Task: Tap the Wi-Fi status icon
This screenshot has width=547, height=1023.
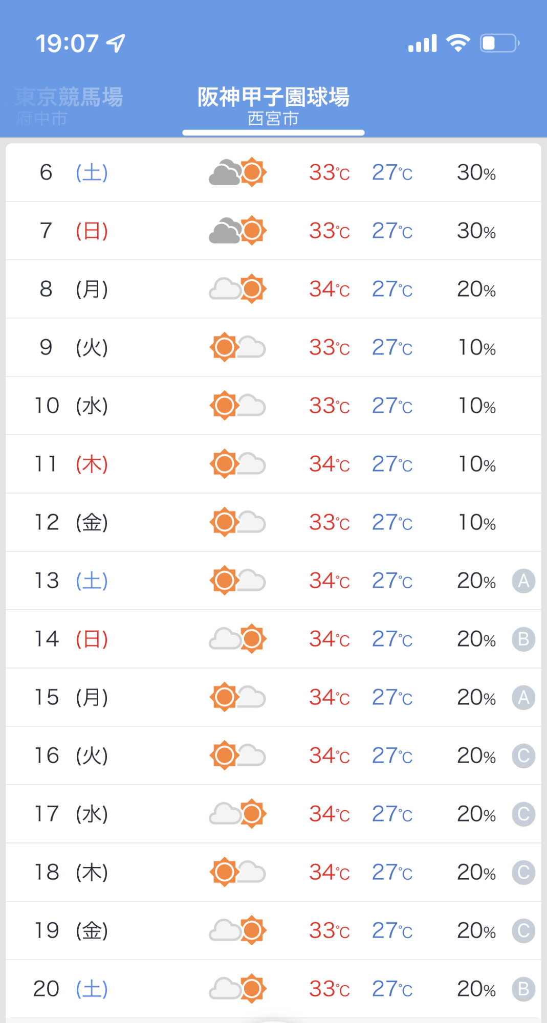Action: coord(458,43)
